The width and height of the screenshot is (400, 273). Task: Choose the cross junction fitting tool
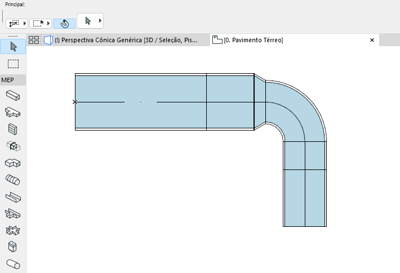(x=13, y=230)
